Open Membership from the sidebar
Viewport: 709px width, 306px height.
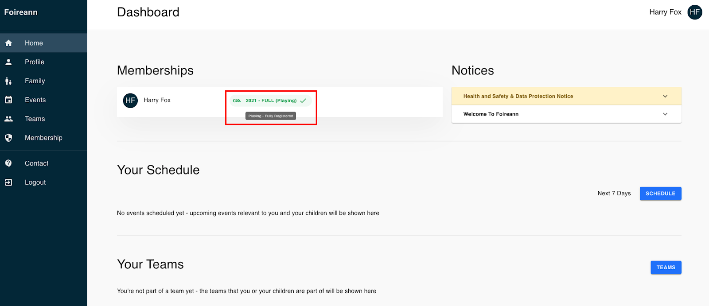click(x=43, y=138)
